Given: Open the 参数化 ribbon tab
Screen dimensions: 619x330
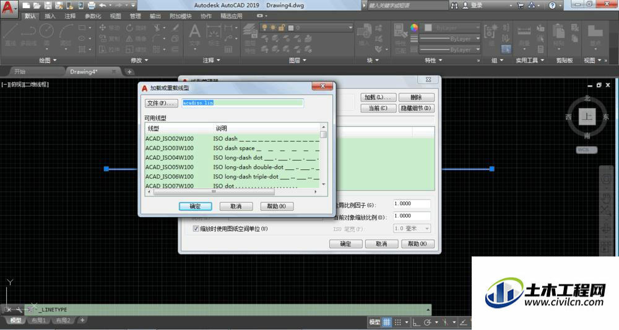Looking at the screenshot, I should click(93, 16).
